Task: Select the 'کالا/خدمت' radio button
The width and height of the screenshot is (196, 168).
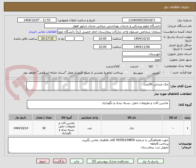Action: (x=124, y=66)
